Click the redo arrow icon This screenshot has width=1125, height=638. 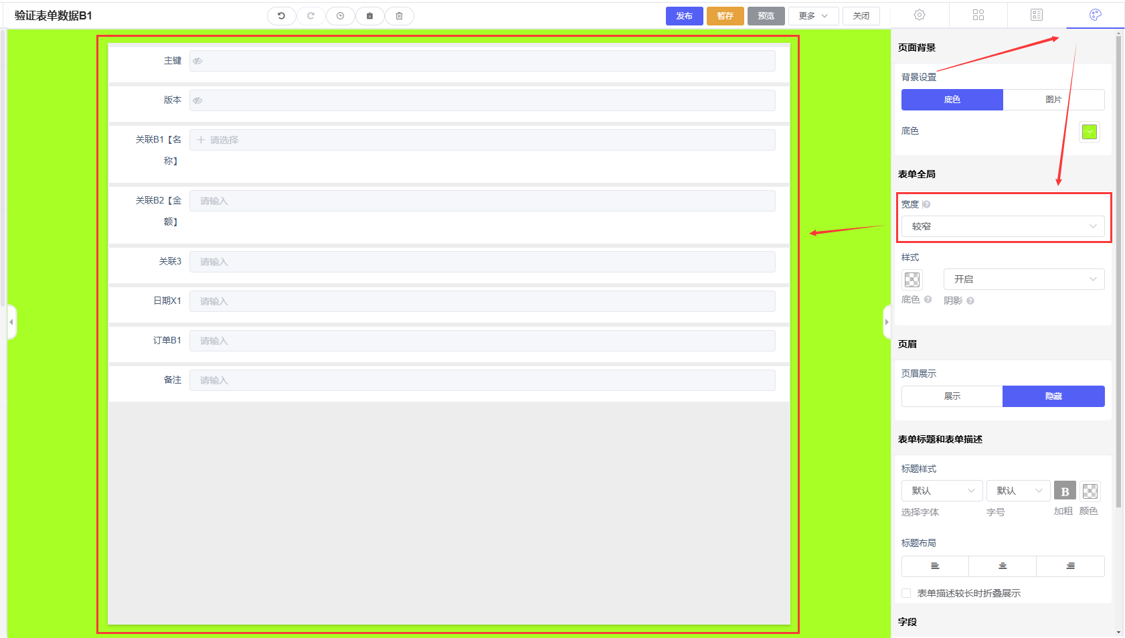click(x=311, y=16)
